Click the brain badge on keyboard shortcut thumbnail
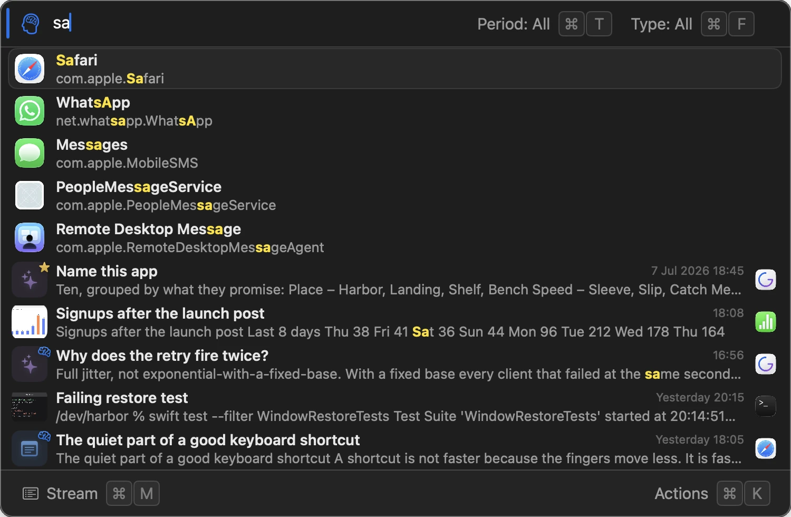Image resolution: width=791 pixels, height=517 pixels. 44,436
